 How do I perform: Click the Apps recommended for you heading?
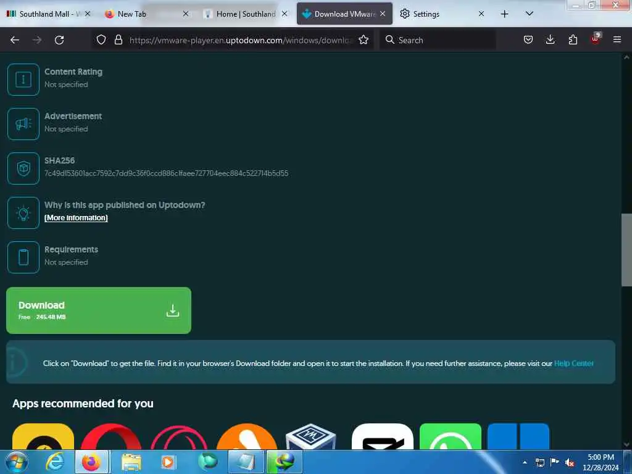(83, 404)
